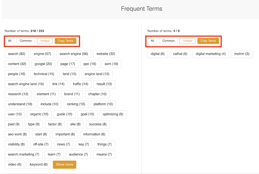
Task: Click Copy Terms button in left panel
Action: (66, 41)
